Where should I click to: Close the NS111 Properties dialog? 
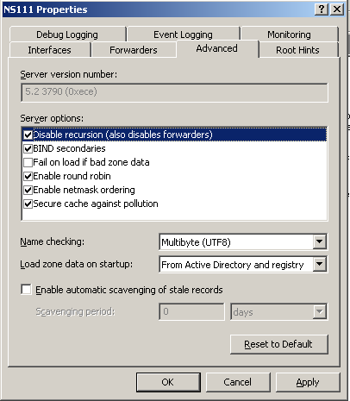[337, 9]
